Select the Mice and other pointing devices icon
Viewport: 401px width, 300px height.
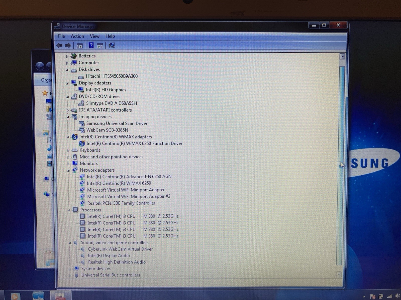click(75, 157)
